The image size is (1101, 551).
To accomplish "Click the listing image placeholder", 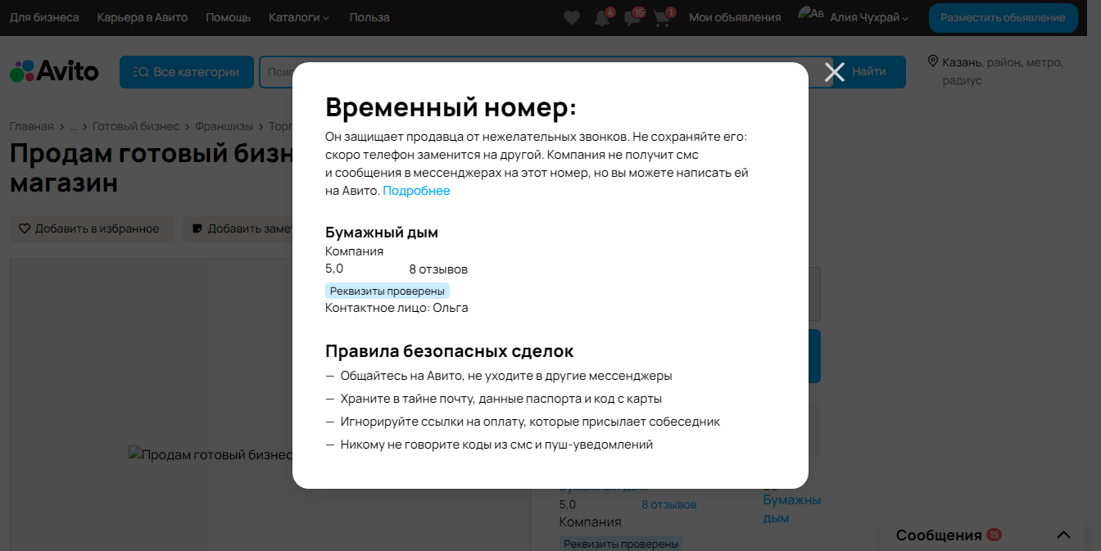I will (x=211, y=454).
